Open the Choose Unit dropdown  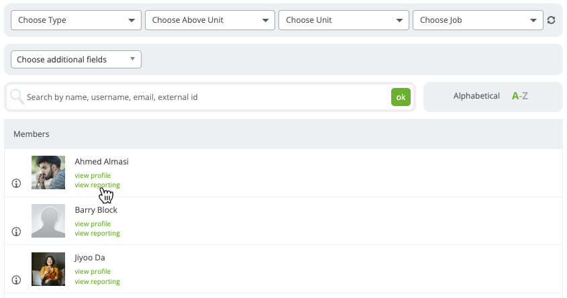[344, 20]
